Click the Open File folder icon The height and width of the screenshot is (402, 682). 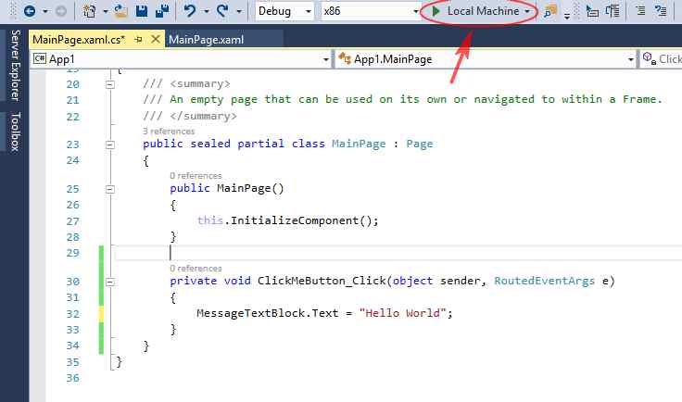pos(120,11)
